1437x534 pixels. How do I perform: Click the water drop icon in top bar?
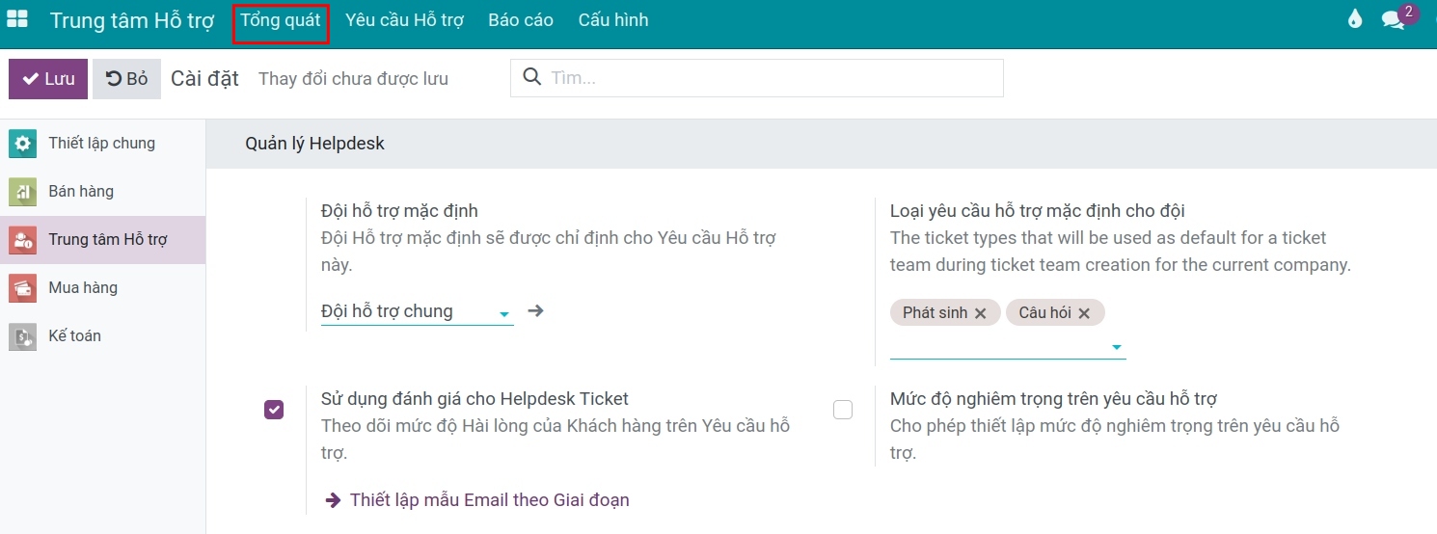coord(1355,19)
